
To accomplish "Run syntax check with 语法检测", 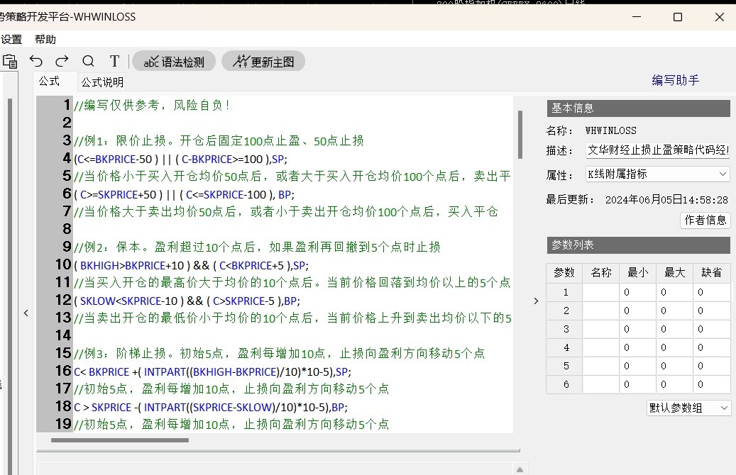I will 174,62.
